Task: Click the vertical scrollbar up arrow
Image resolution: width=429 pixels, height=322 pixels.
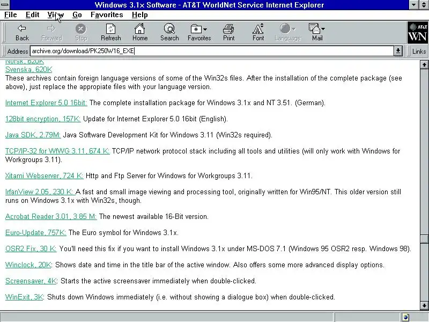Action: click(424, 64)
